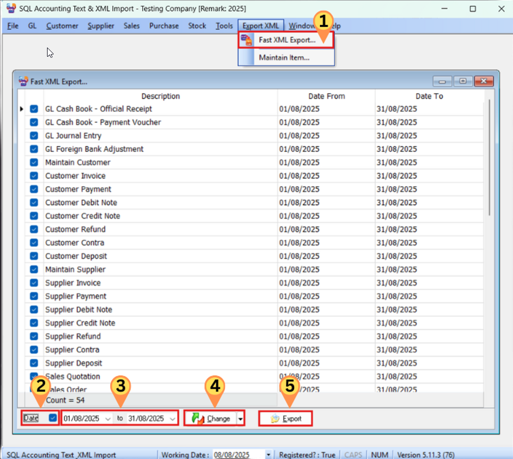
Task: Click the Export button's star icon
Action: click(275, 418)
